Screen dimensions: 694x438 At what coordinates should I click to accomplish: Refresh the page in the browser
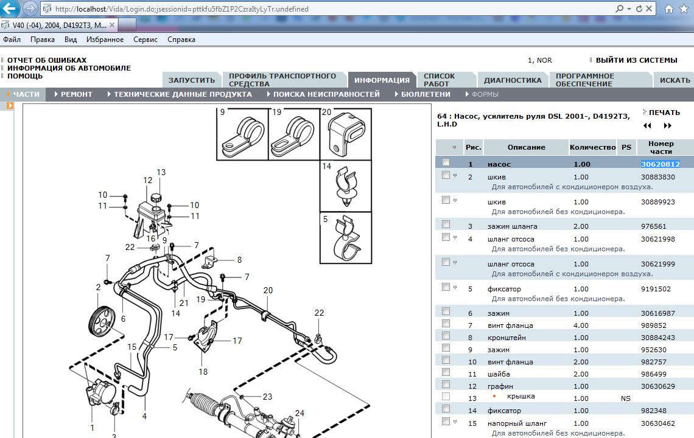point(639,9)
